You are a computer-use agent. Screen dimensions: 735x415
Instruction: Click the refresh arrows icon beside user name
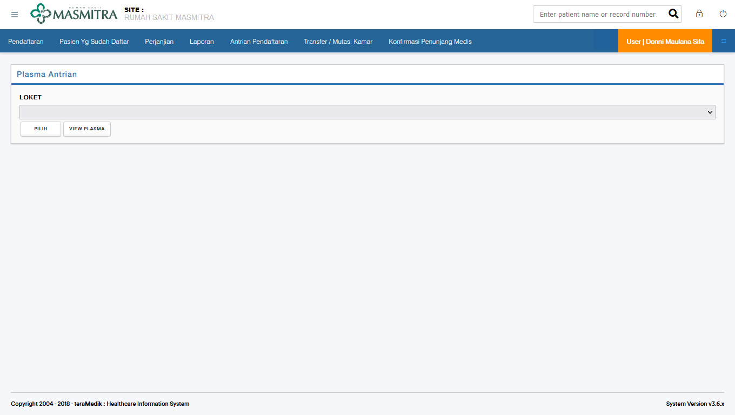pos(724,41)
